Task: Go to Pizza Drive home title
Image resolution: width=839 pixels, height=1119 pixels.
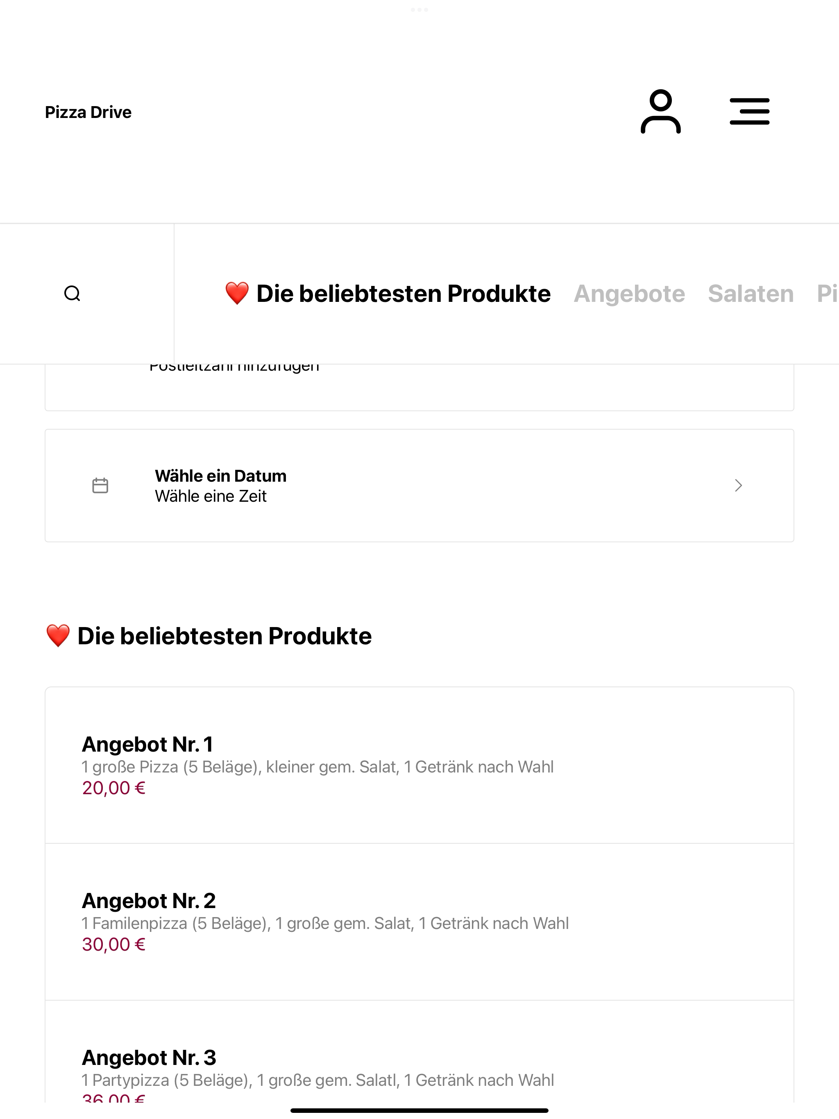Action: point(88,112)
